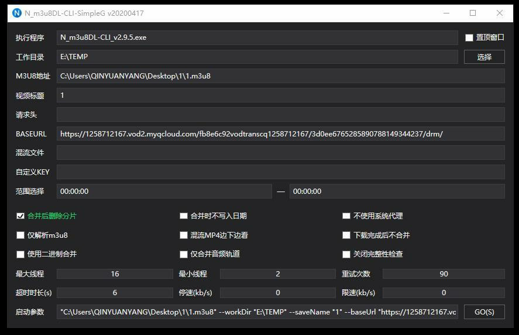Uncheck 合并后删除分片 option
The width and height of the screenshot is (519, 335).
click(x=20, y=216)
